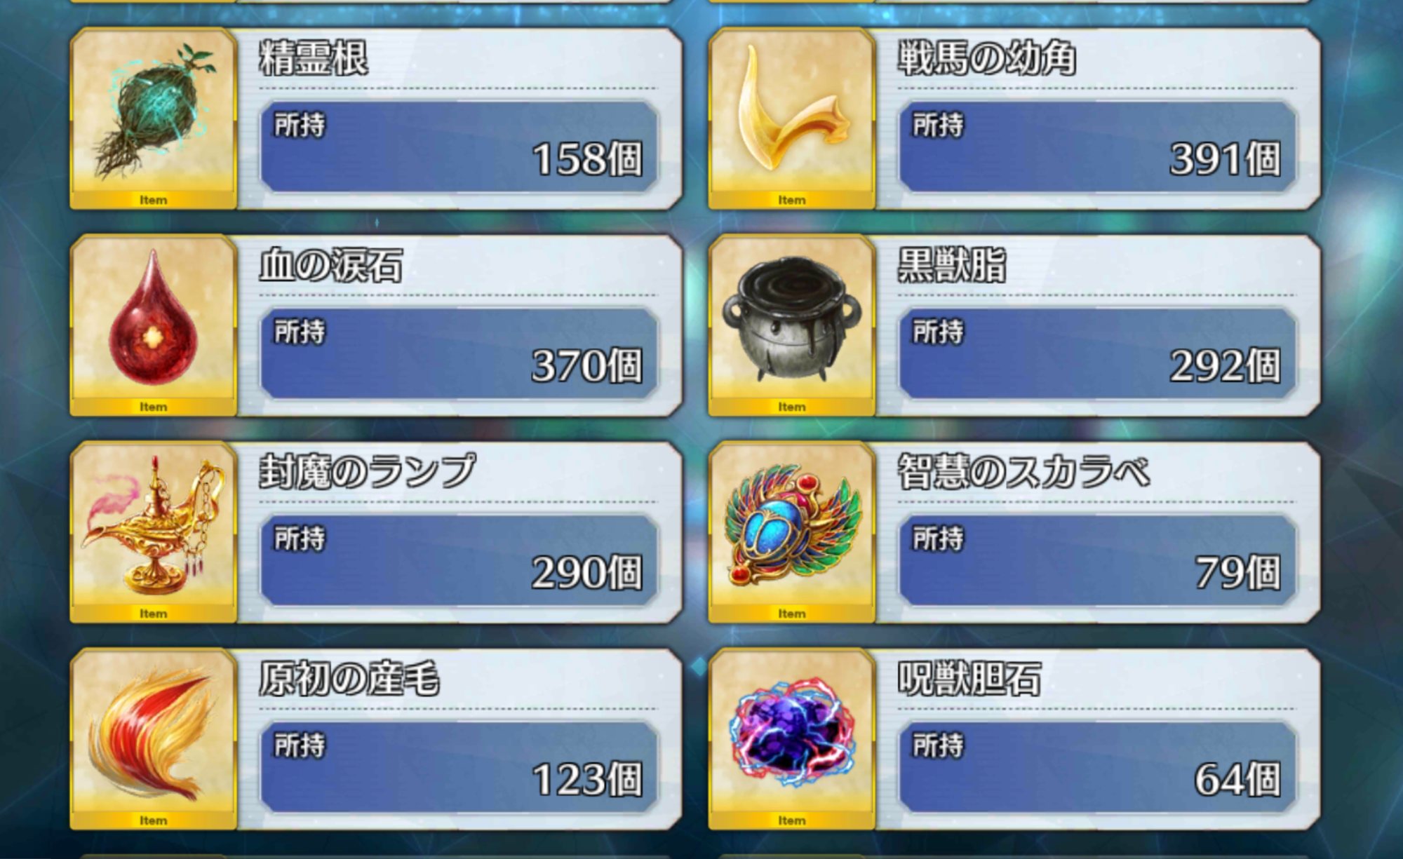Click the 戦馬の幼角 item name label

point(987,58)
